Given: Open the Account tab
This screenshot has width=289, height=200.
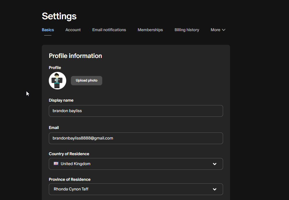Looking at the screenshot, I should tap(73, 30).
